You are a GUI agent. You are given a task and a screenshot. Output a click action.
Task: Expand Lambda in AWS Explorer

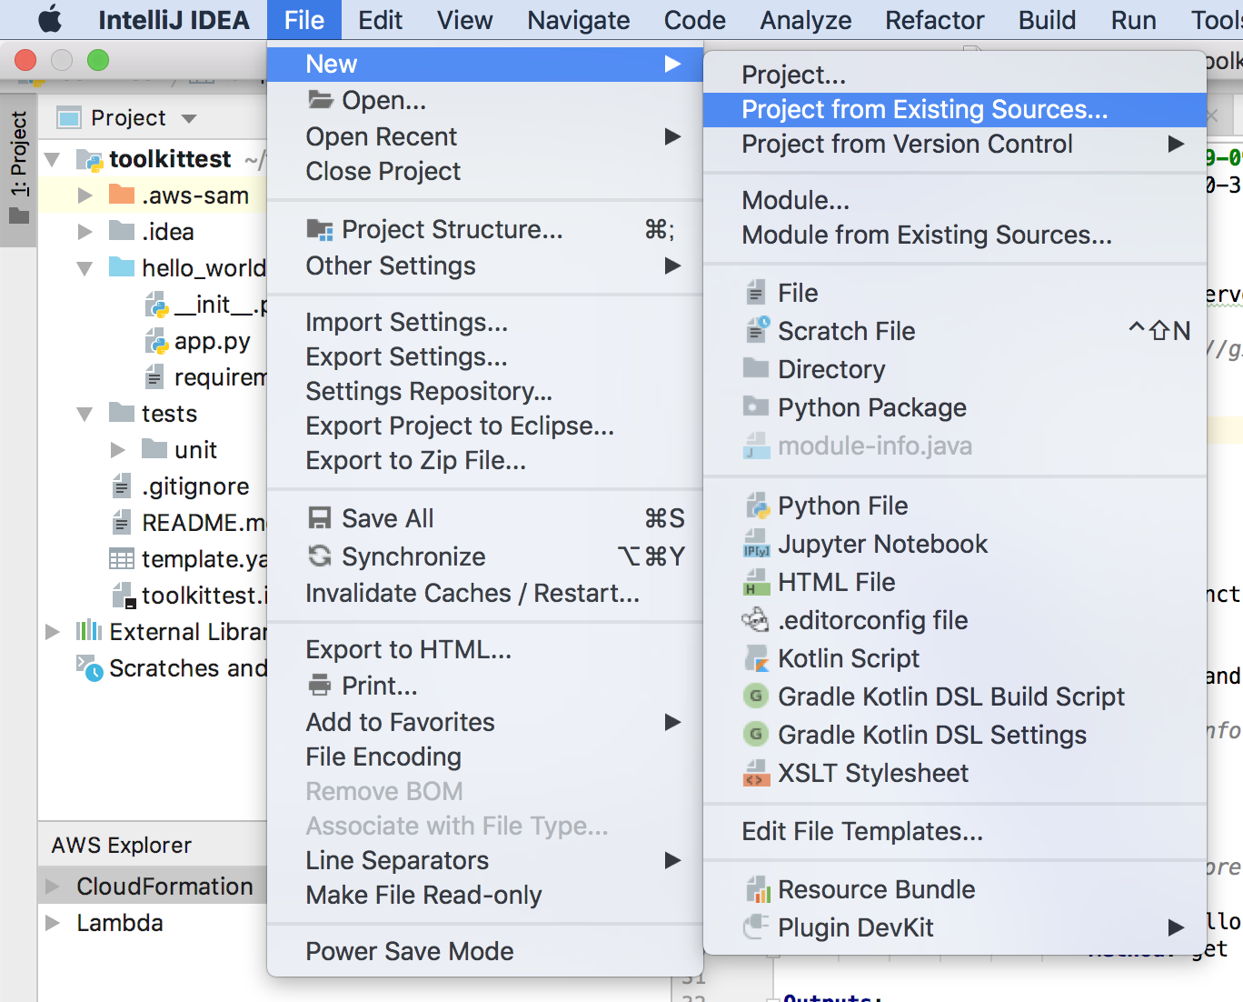tap(53, 923)
